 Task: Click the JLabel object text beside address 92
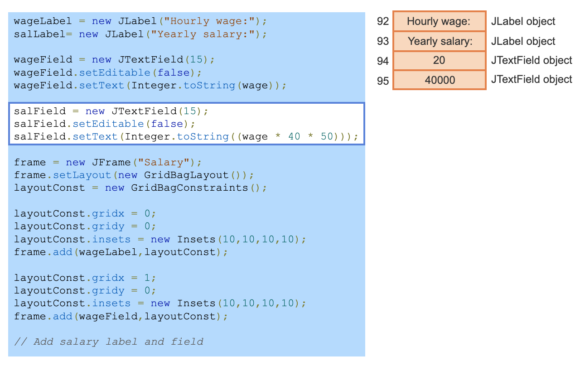click(523, 21)
